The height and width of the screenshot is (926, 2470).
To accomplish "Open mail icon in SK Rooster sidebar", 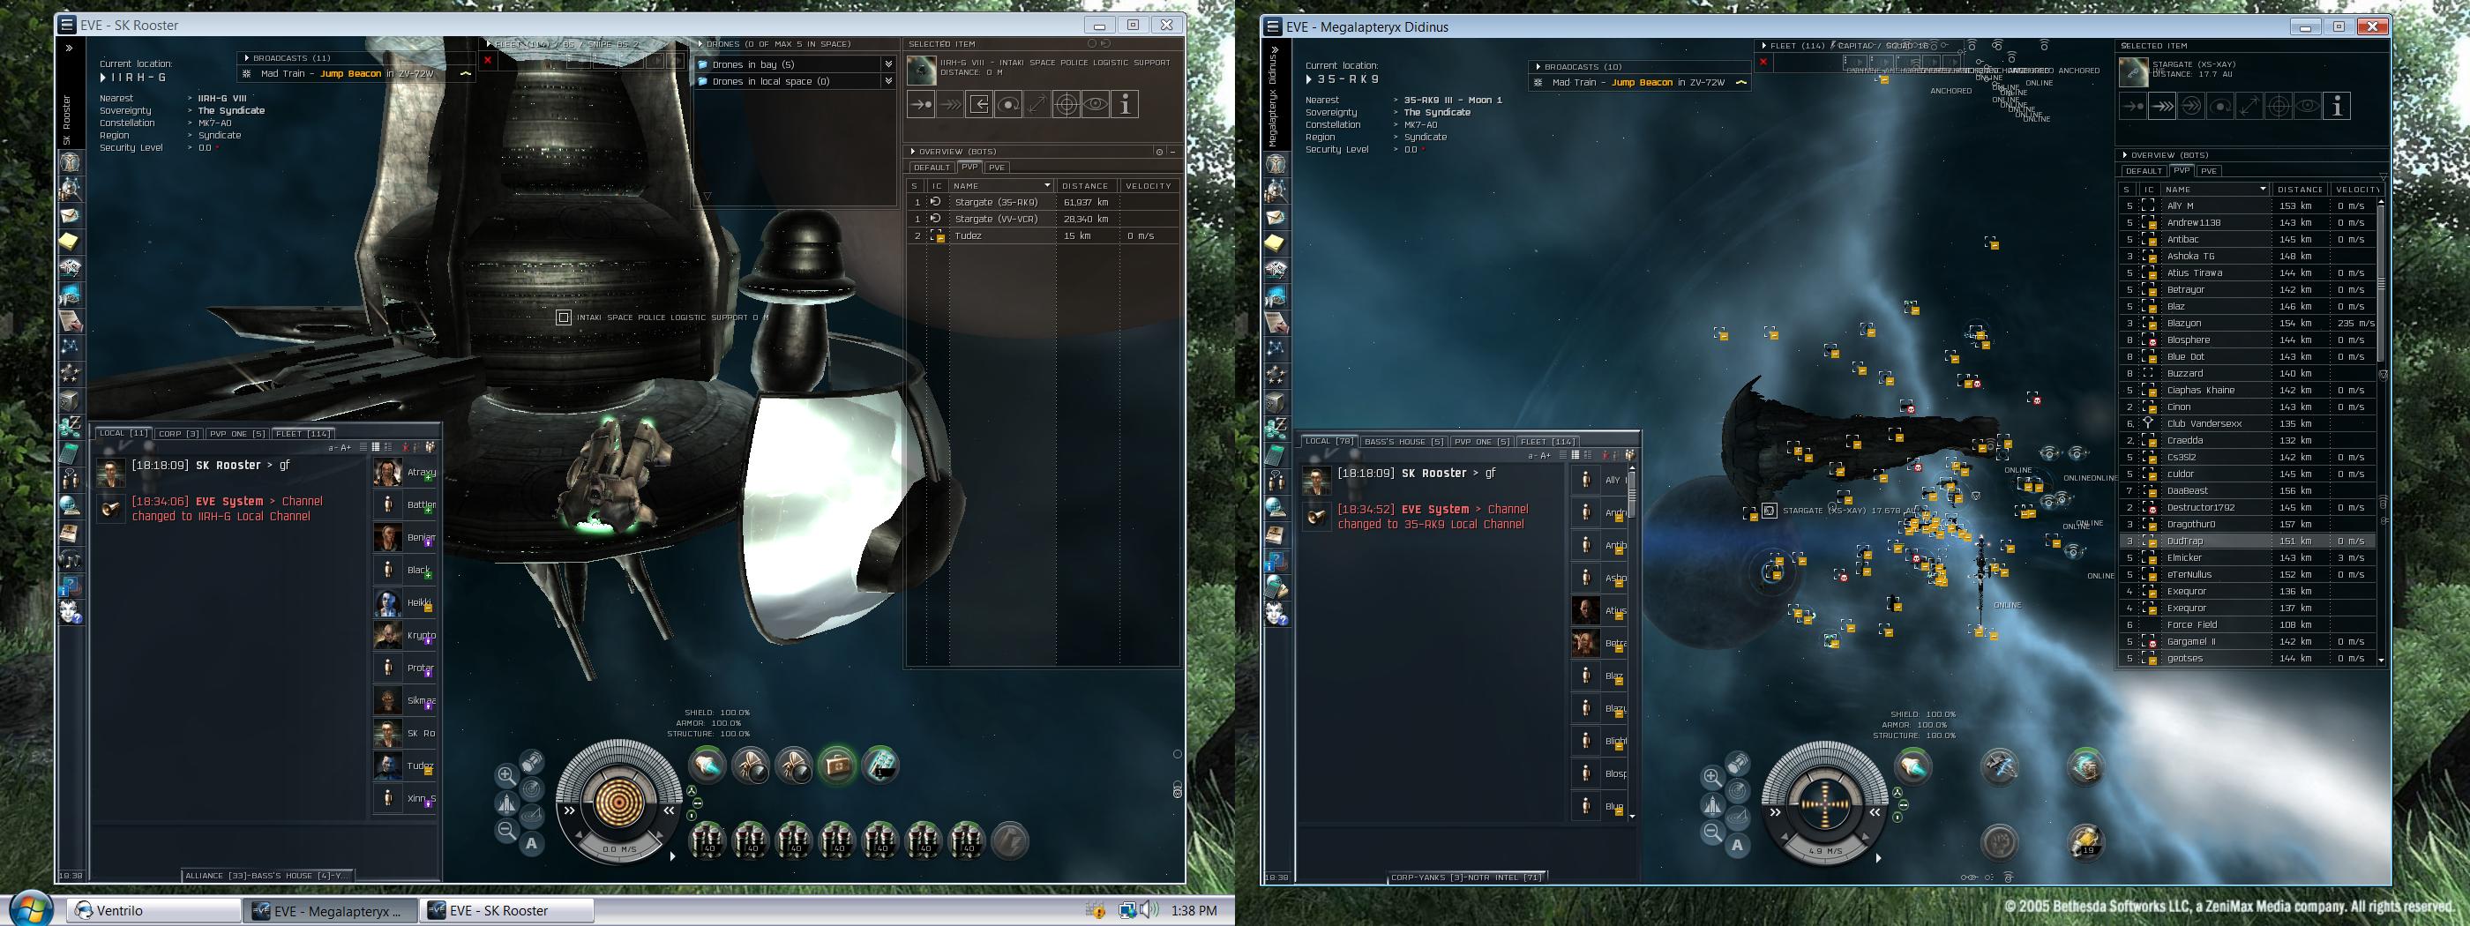I will point(70,214).
